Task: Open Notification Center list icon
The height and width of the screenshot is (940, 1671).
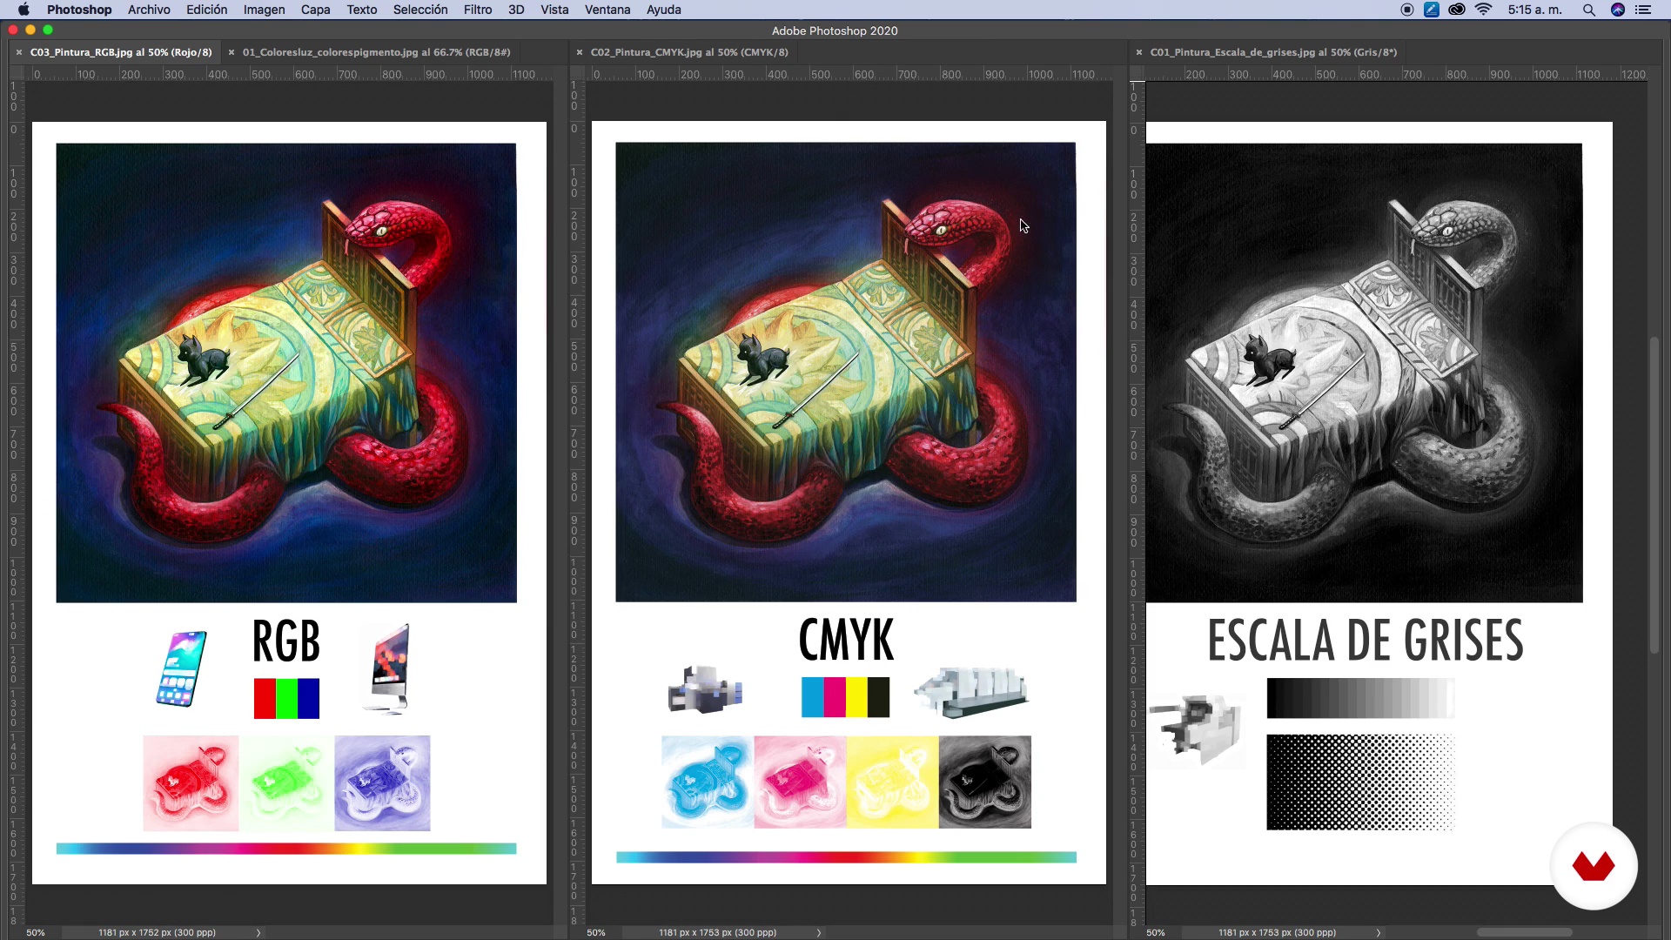Action: click(1643, 10)
